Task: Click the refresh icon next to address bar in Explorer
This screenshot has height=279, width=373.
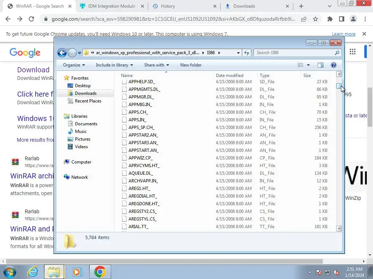Action: [x=247, y=53]
